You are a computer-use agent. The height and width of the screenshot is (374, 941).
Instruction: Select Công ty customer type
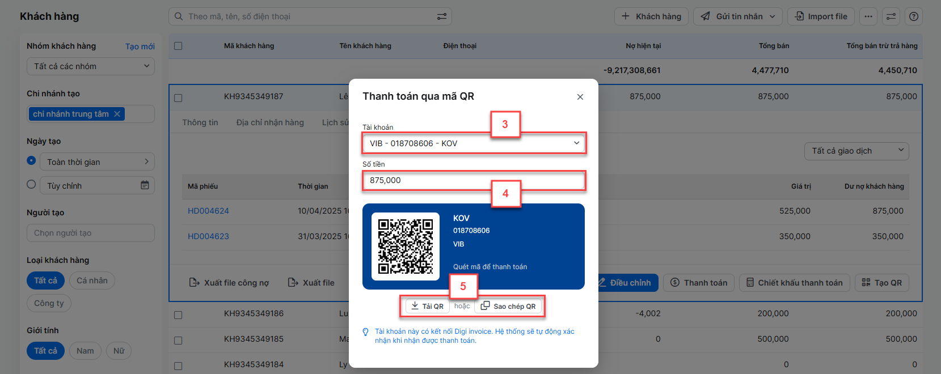click(49, 303)
